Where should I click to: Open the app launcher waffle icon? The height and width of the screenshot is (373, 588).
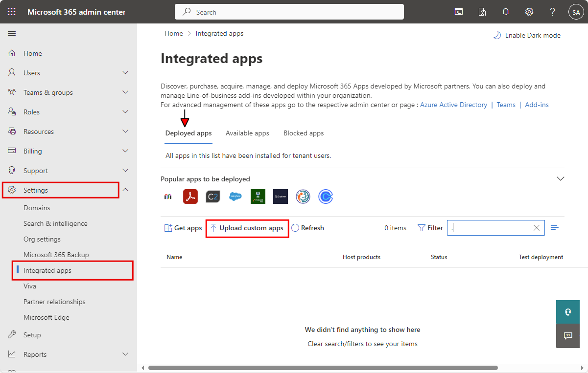click(x=12, y=12)
